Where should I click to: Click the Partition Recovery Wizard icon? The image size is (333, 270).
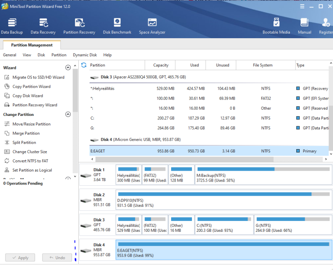(x=7, y=105)
